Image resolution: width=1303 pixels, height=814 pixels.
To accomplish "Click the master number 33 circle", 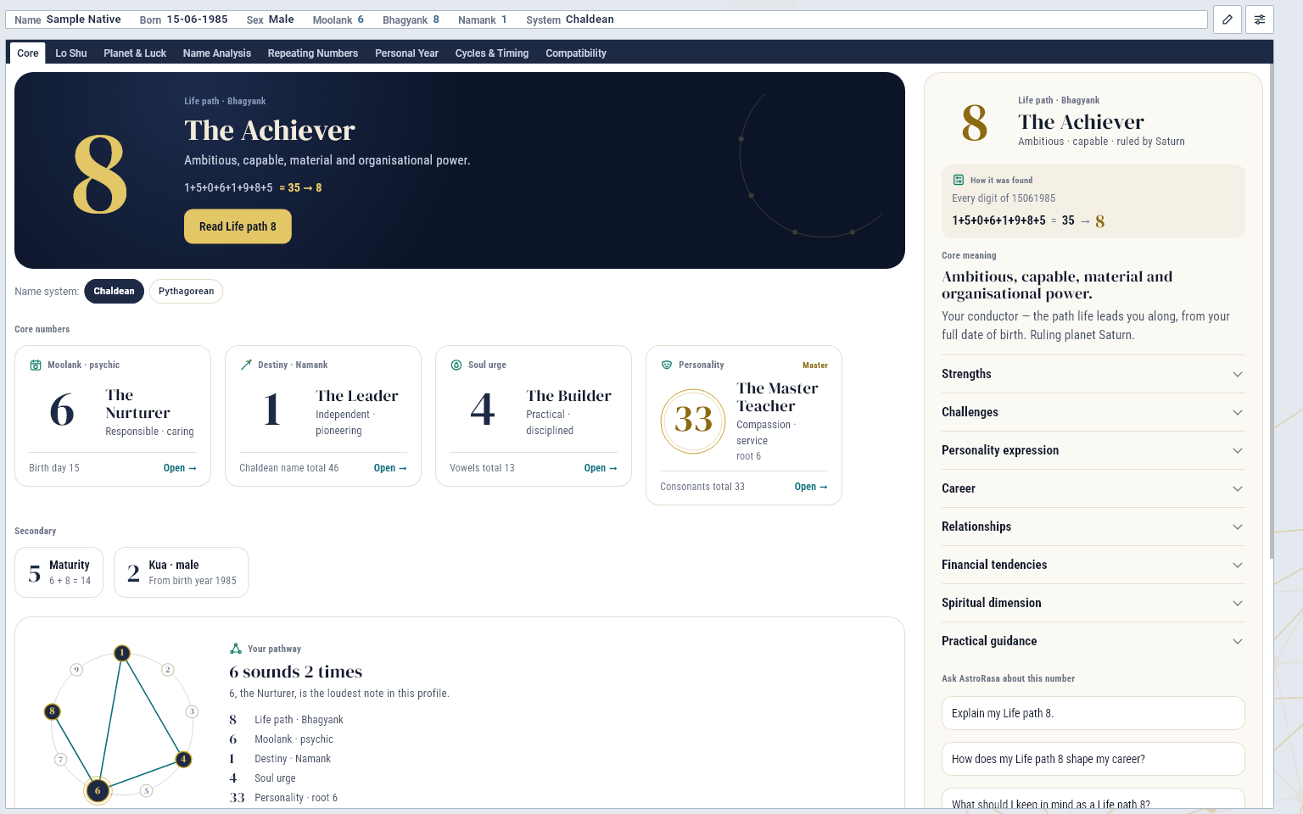I will click(x=693, y=421).
